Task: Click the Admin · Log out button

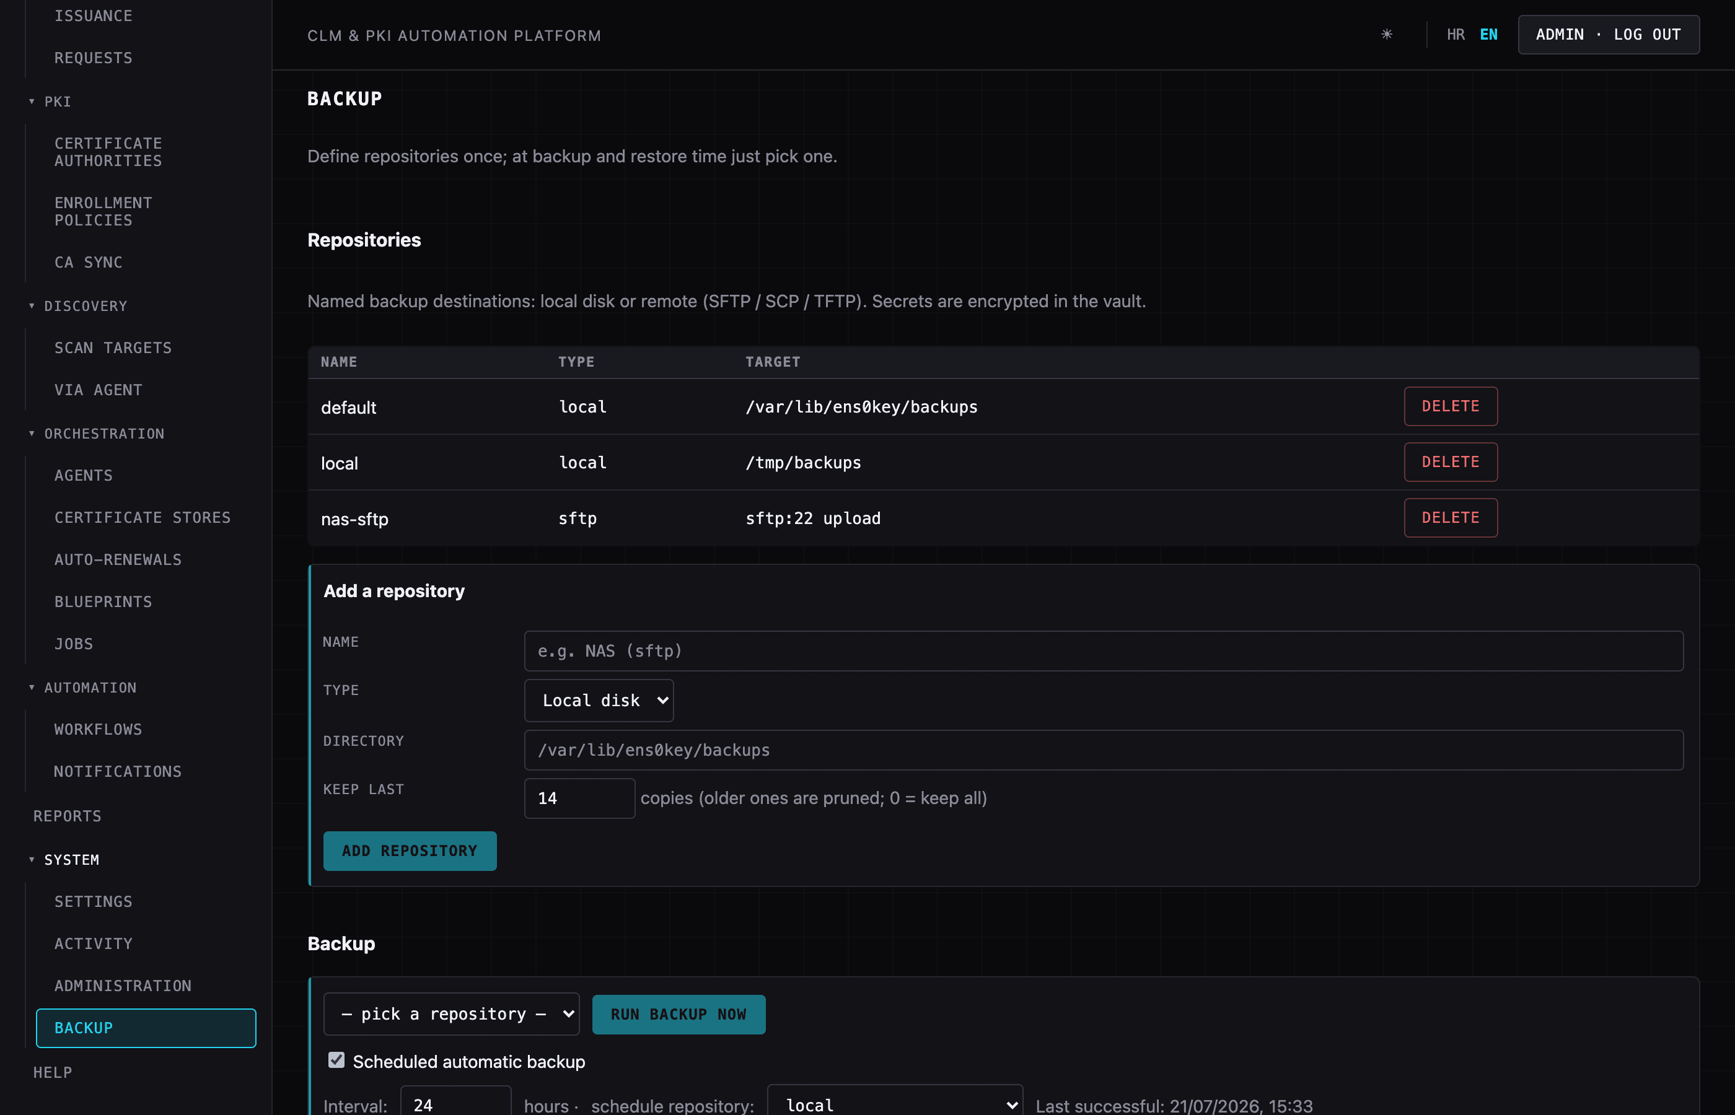Action: [x=1608, y=34]
